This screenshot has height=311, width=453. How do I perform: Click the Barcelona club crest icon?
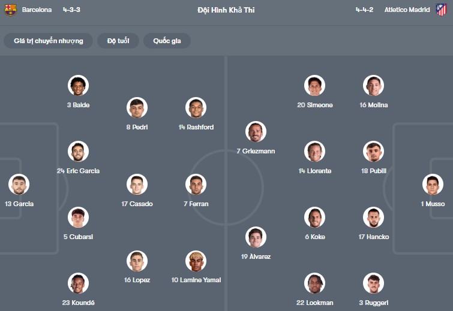pyautogui.click(x=10, y=10)
